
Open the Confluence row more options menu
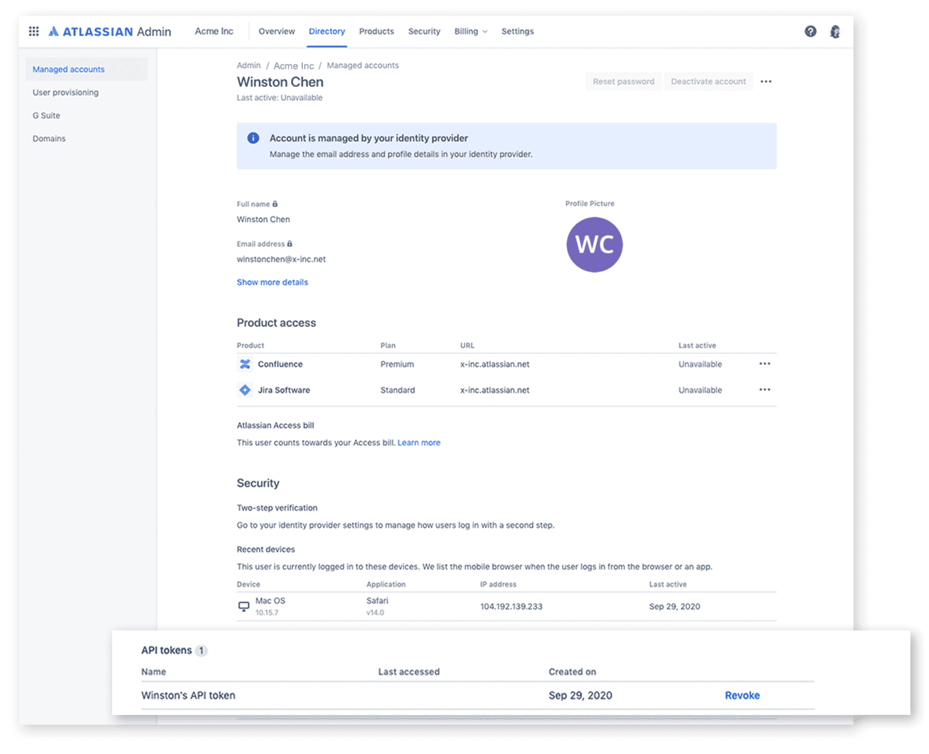pyautogui.click(x=765, y=364)
